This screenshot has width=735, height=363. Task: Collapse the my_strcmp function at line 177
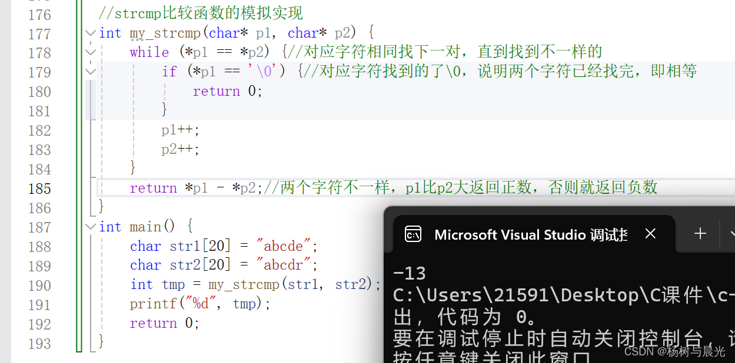coord(90,33)
